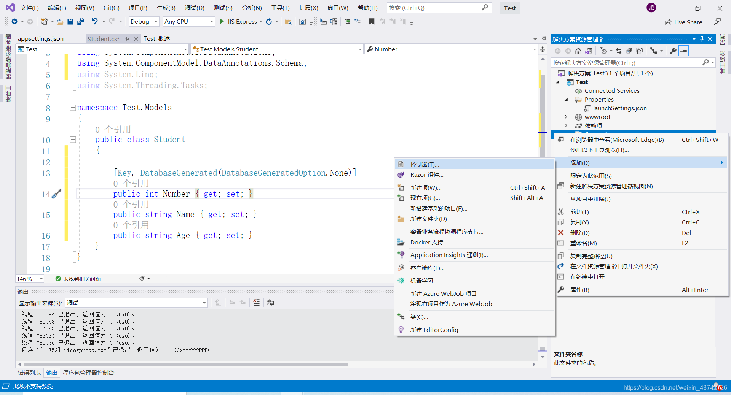
Task: Click the Navigate Backward arrow icon
Action: (x=14, y=22)
